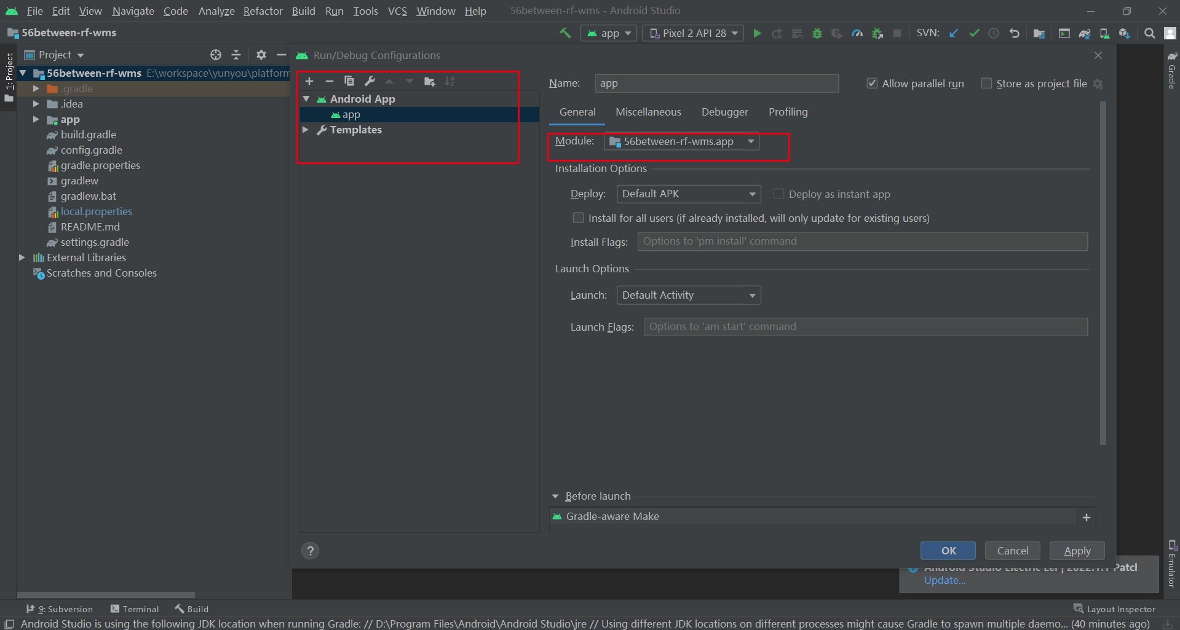Open Project Structure icon in toolbar

pos(1039,33)
